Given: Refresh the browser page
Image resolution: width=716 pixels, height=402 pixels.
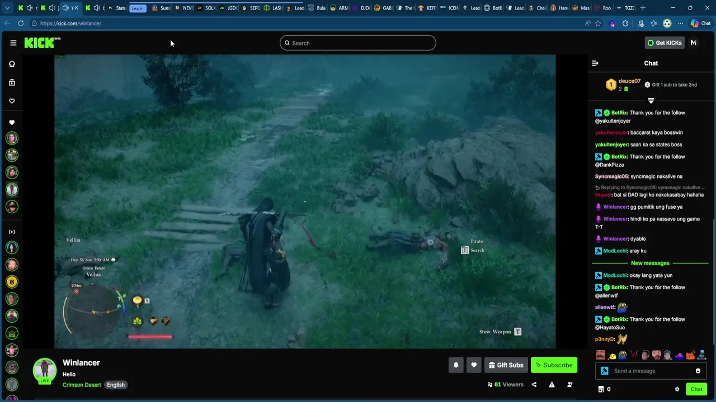Looking at the screenshot, I should point(21,23).
